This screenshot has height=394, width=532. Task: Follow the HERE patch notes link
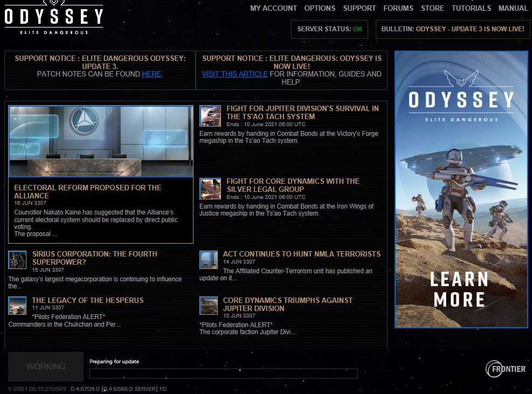pos(151,74)
